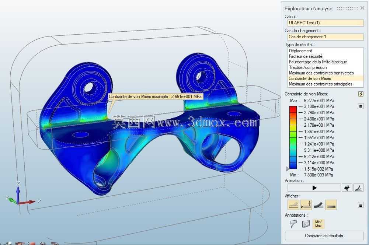Close the Explorateur d'analyse panel
The width and height of the screenshot is (369, 245).
[x=362, y=8]
